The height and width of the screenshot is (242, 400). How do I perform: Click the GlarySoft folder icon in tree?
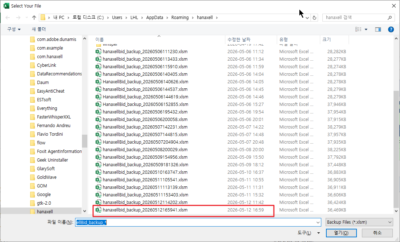[x=32, y=169]
